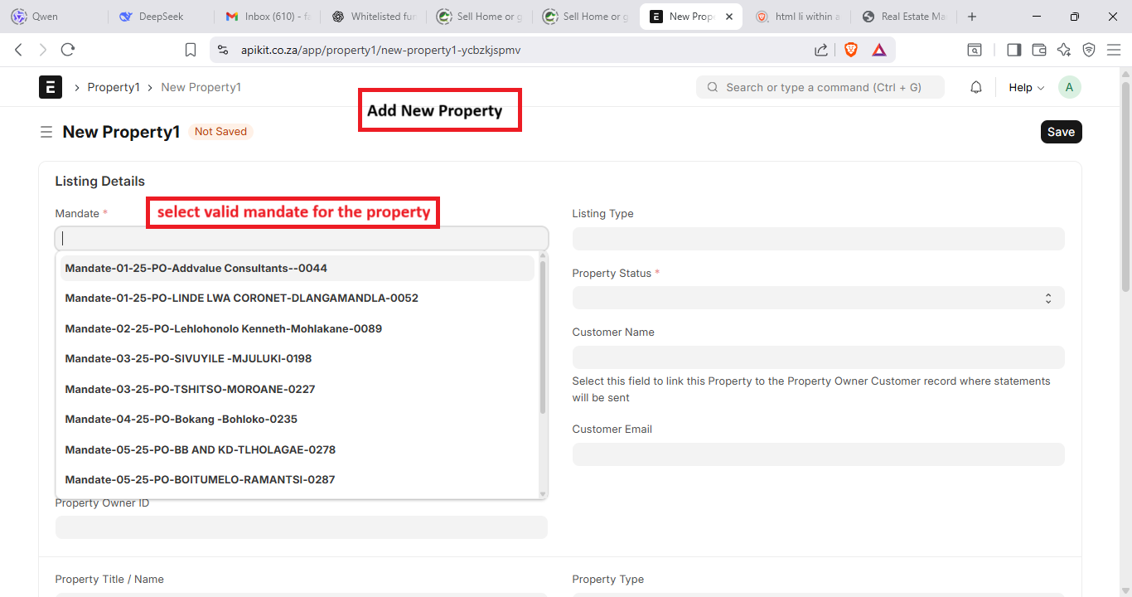Reload the page with refresh icon
The image size is (1132, 597).
(68, 50)
